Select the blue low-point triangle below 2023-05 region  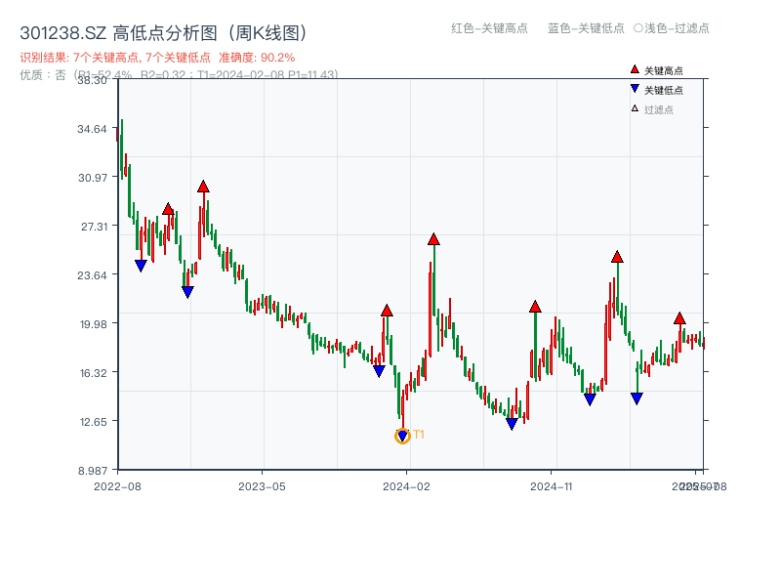coord(187,291)
